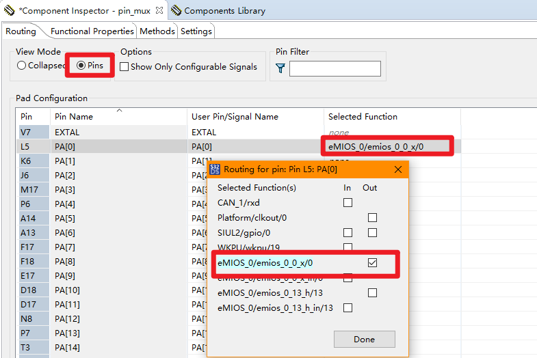The width and height of the screenshot is (537, 358).
Task: Close the Component Inspector pin_mux tab
Action: coord(159,10)
